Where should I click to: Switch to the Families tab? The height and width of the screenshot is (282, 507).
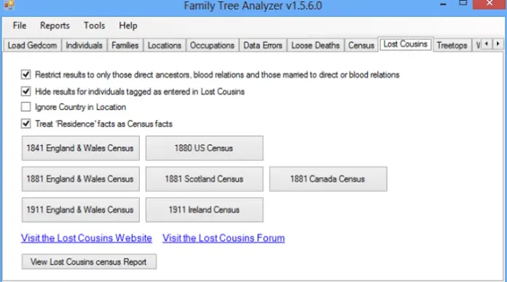(125, 46)
